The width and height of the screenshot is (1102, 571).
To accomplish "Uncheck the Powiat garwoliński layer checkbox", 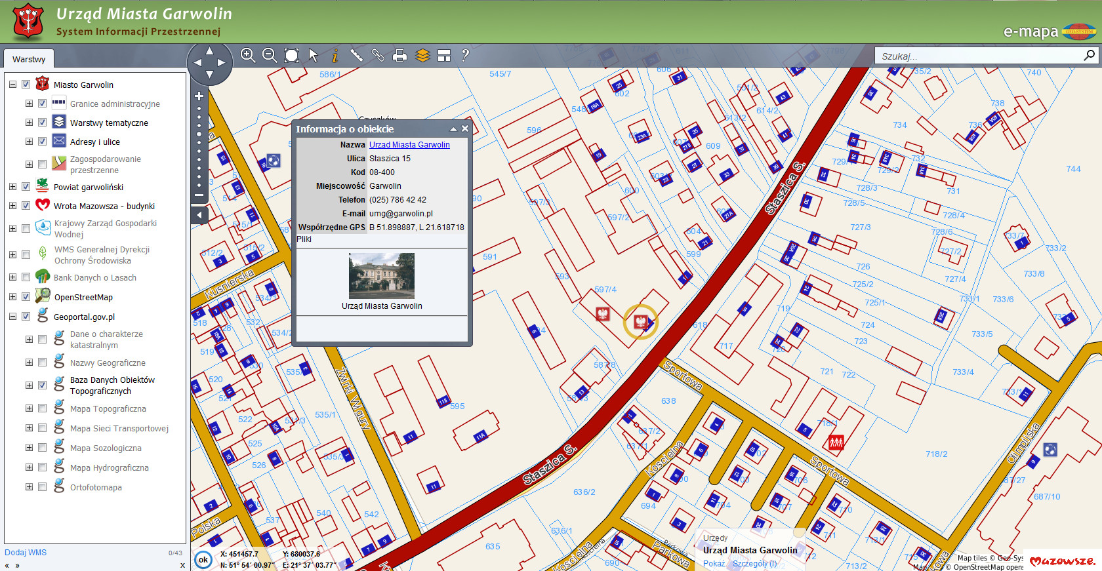I will [x=26, y=187].
